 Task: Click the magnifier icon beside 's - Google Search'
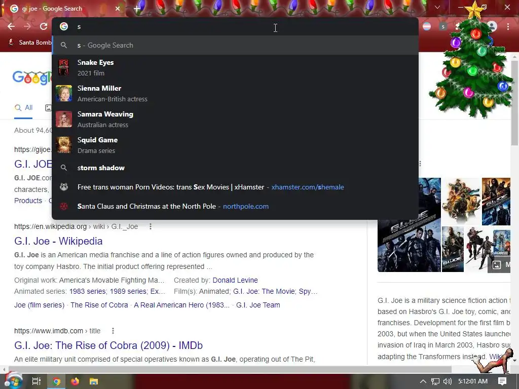click(x=64, y=45)
